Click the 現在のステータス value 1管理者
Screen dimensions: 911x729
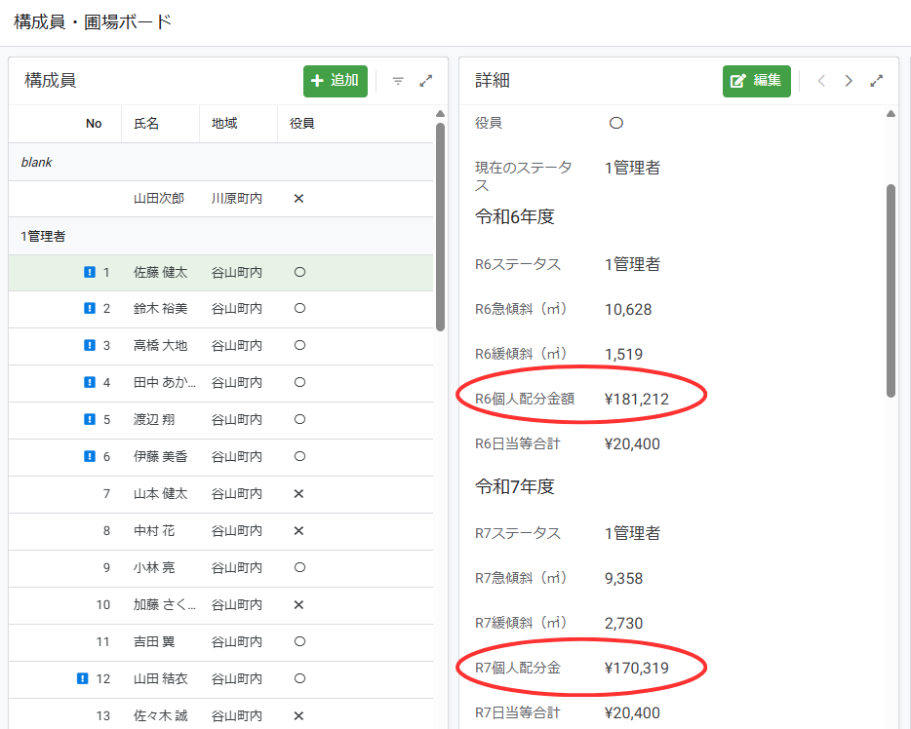(x=632, y=168)
